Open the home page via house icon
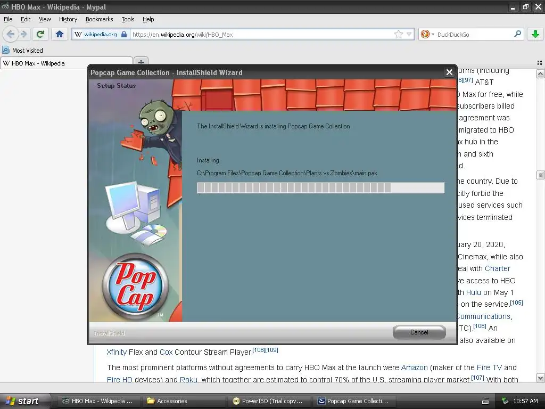Screen dimensions: 545x409 tap(60, 34)
